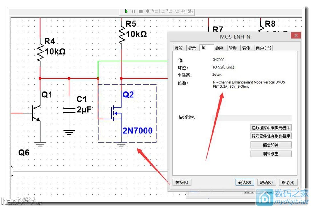Image resolution: width=311 pixels, height=208 pixels.
Task: Switch to the 标签 tab
Action: 179,48
